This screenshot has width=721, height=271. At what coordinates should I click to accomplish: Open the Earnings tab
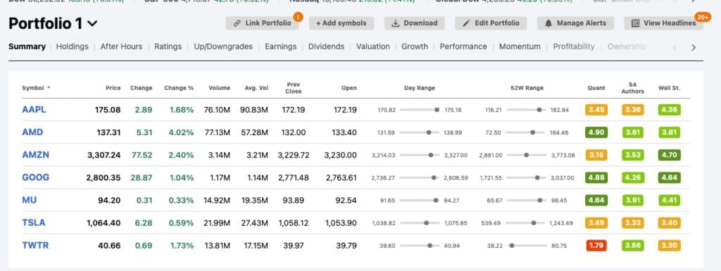tap(280, 46)
